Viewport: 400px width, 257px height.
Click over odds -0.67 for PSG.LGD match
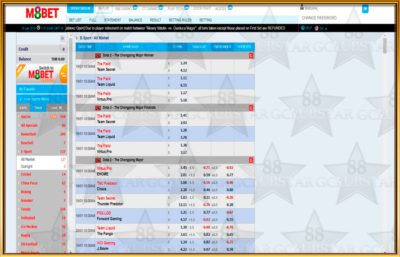point(229,212)
